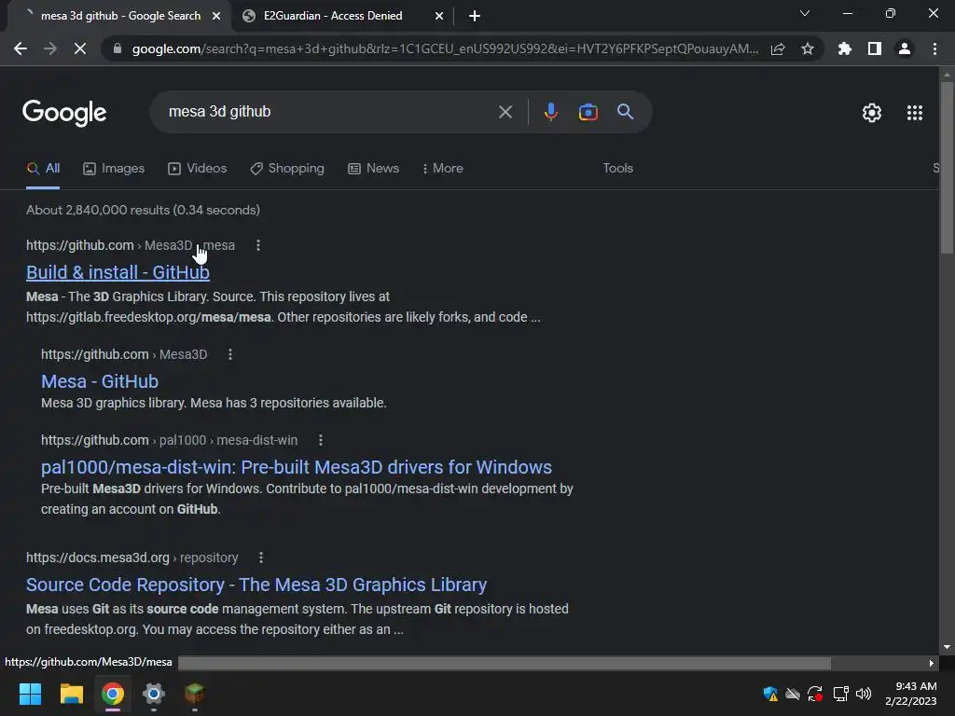Viewport: 955px width, 716px height.
Task: Click the https://github.com › Mesa3D › mesa URL
Action: tap(131, 245)
